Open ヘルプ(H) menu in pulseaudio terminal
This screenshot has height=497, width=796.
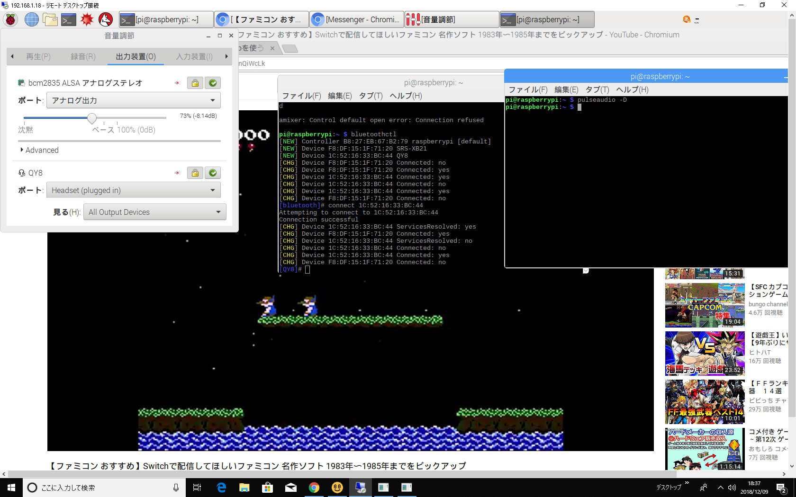632,89
